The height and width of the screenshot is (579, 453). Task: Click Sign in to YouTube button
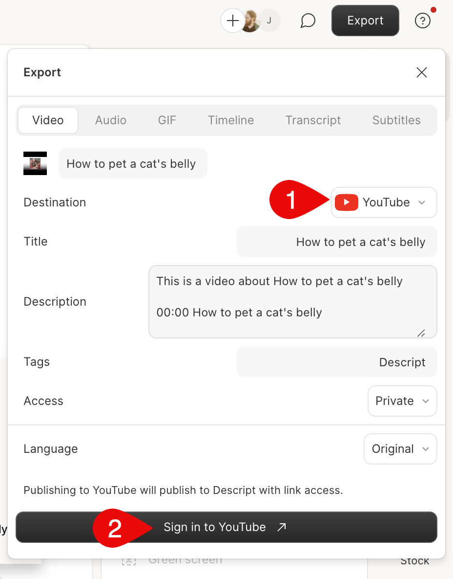[226, 527]
